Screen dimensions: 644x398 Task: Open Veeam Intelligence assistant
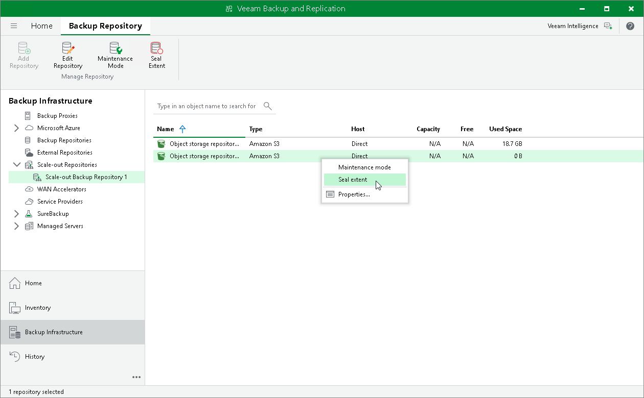click(x=580, y=26)
